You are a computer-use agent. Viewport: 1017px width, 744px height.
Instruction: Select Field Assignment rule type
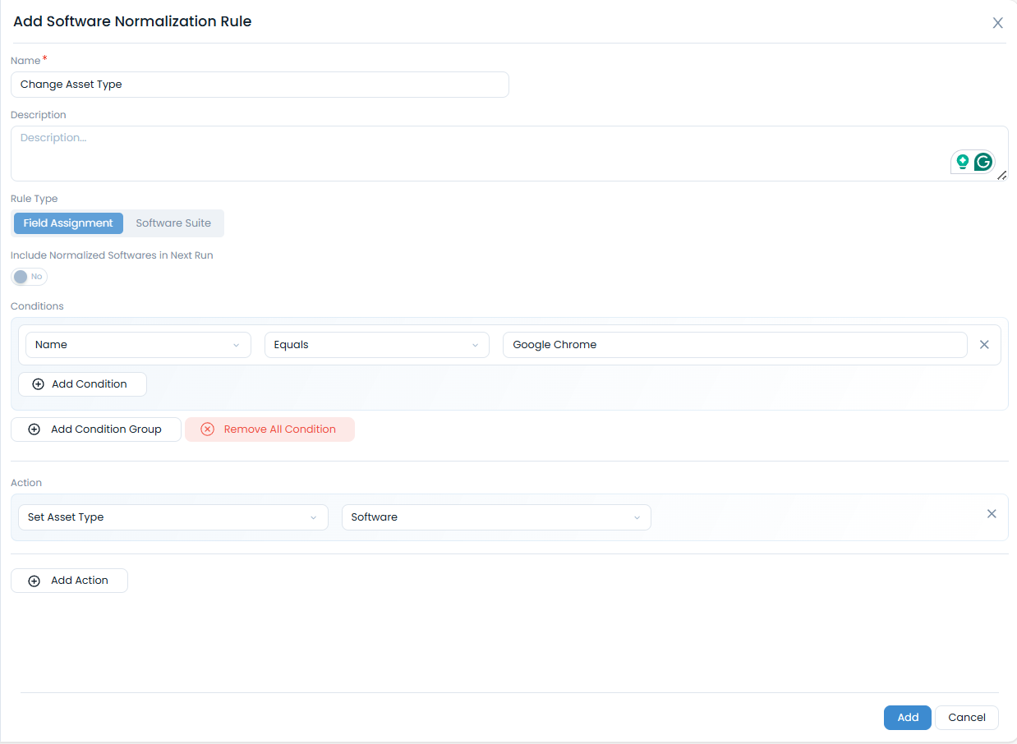68,223
